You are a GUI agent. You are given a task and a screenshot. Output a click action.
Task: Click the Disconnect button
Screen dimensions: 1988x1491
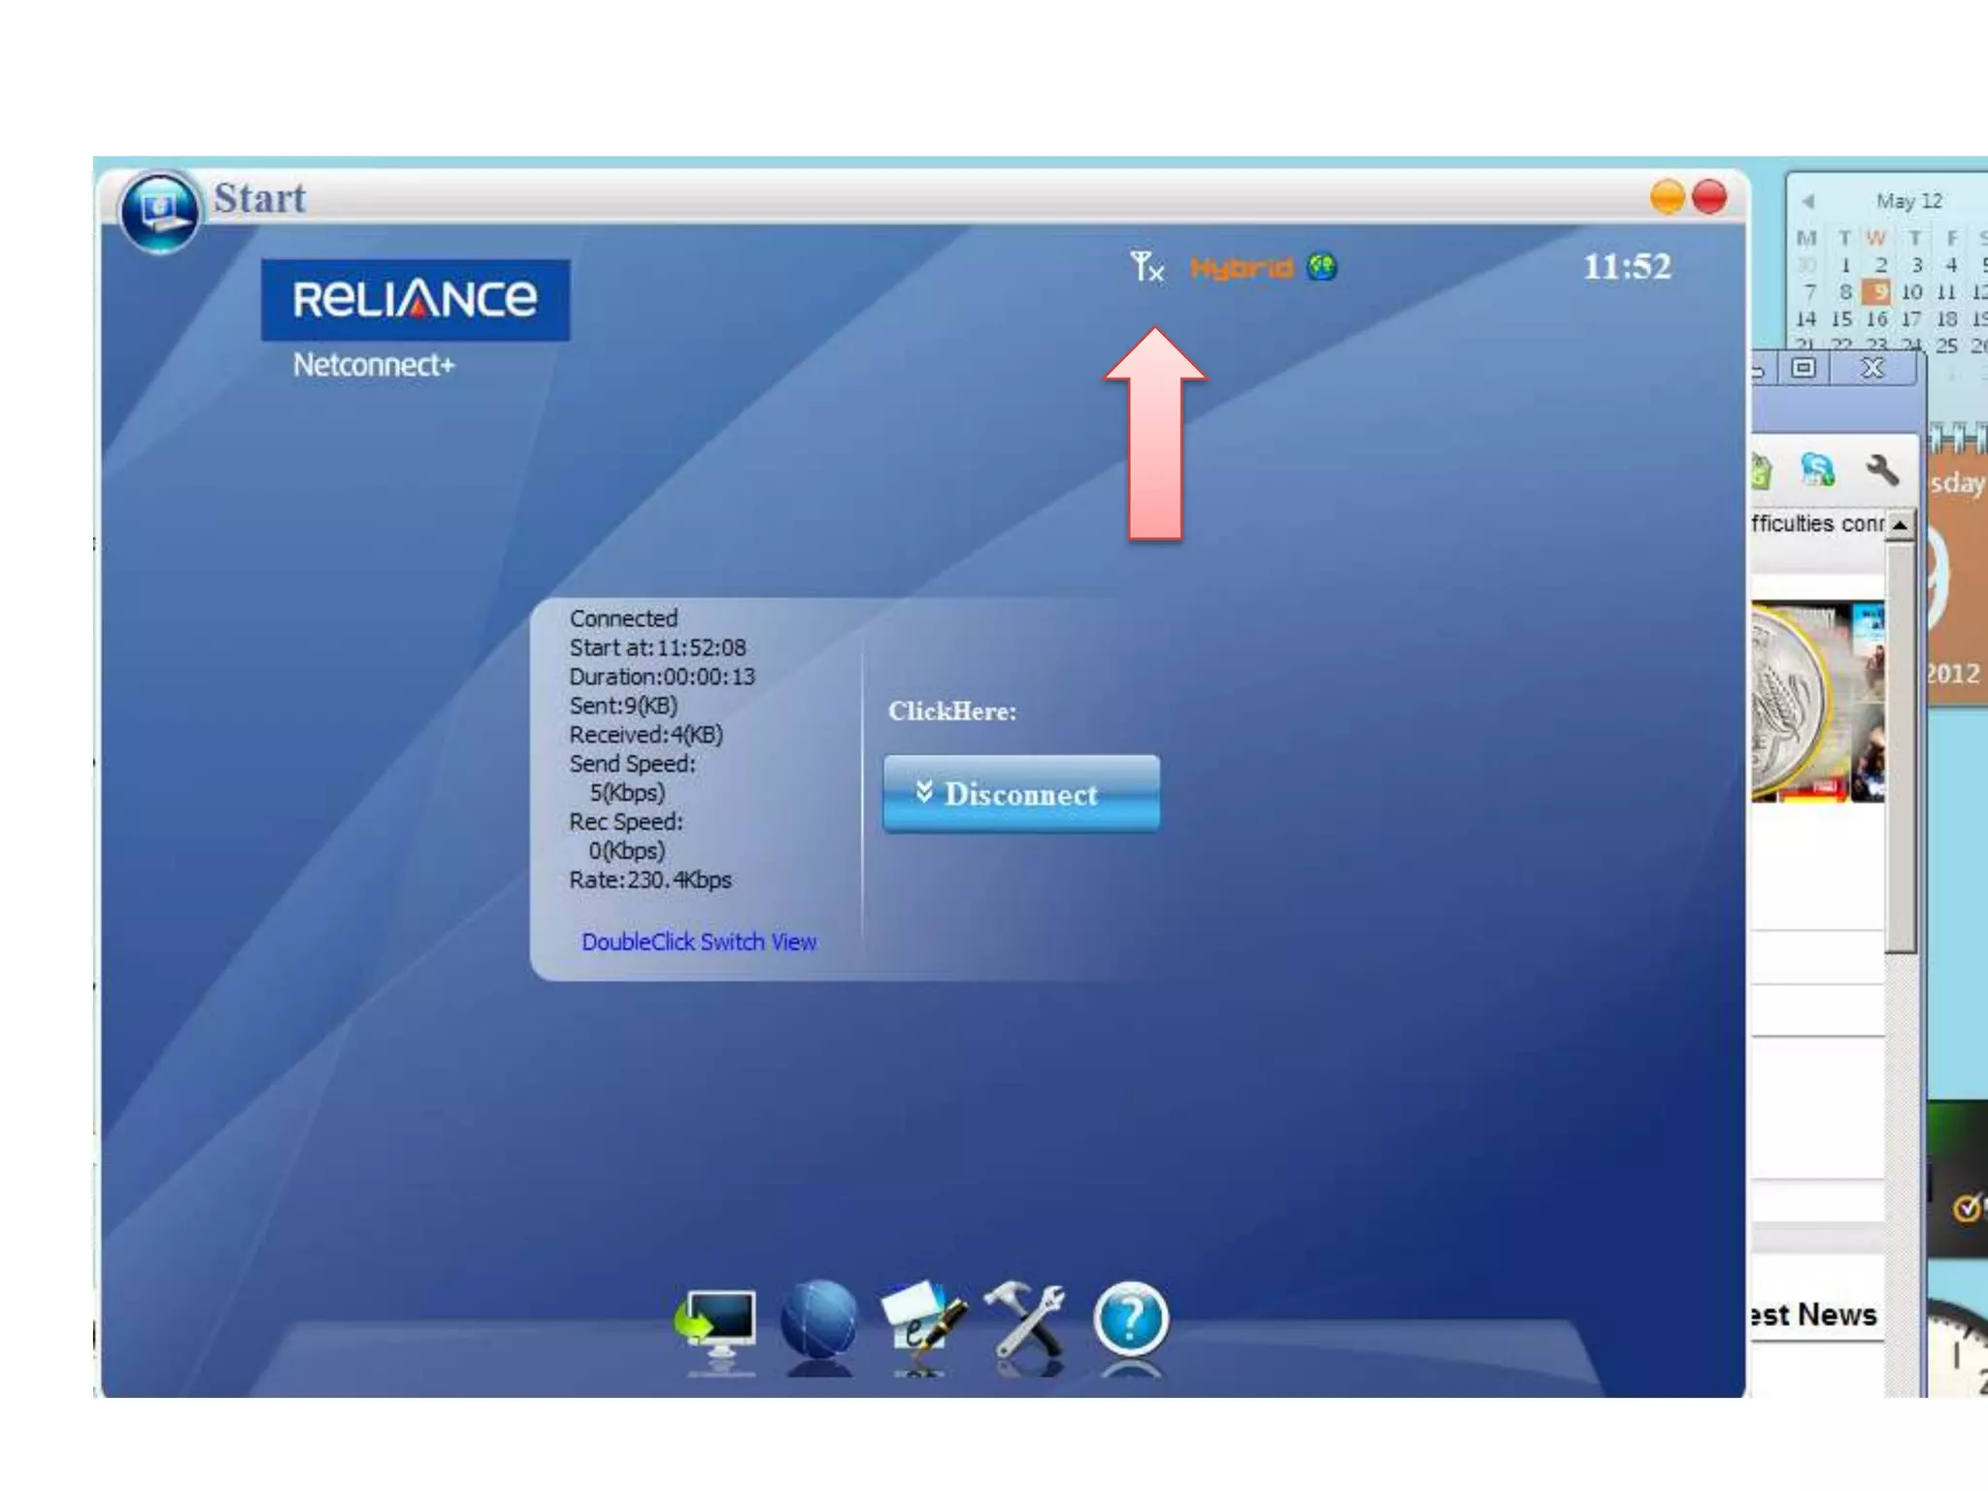(x=1021, y=793)
